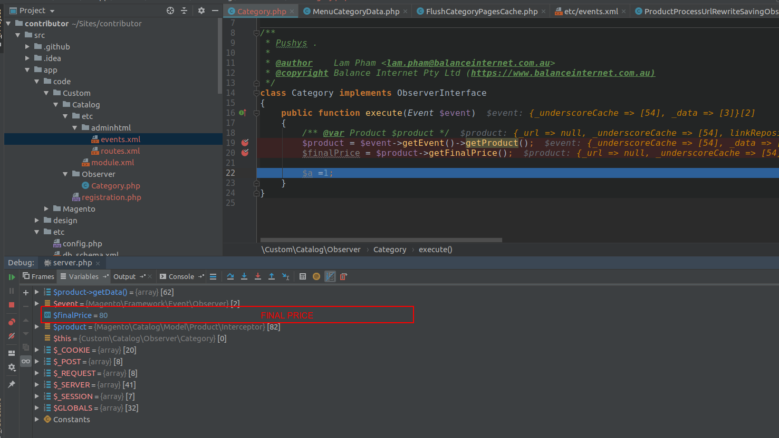Click the Pause program icon
779x438 pixels.
(12, 290)
